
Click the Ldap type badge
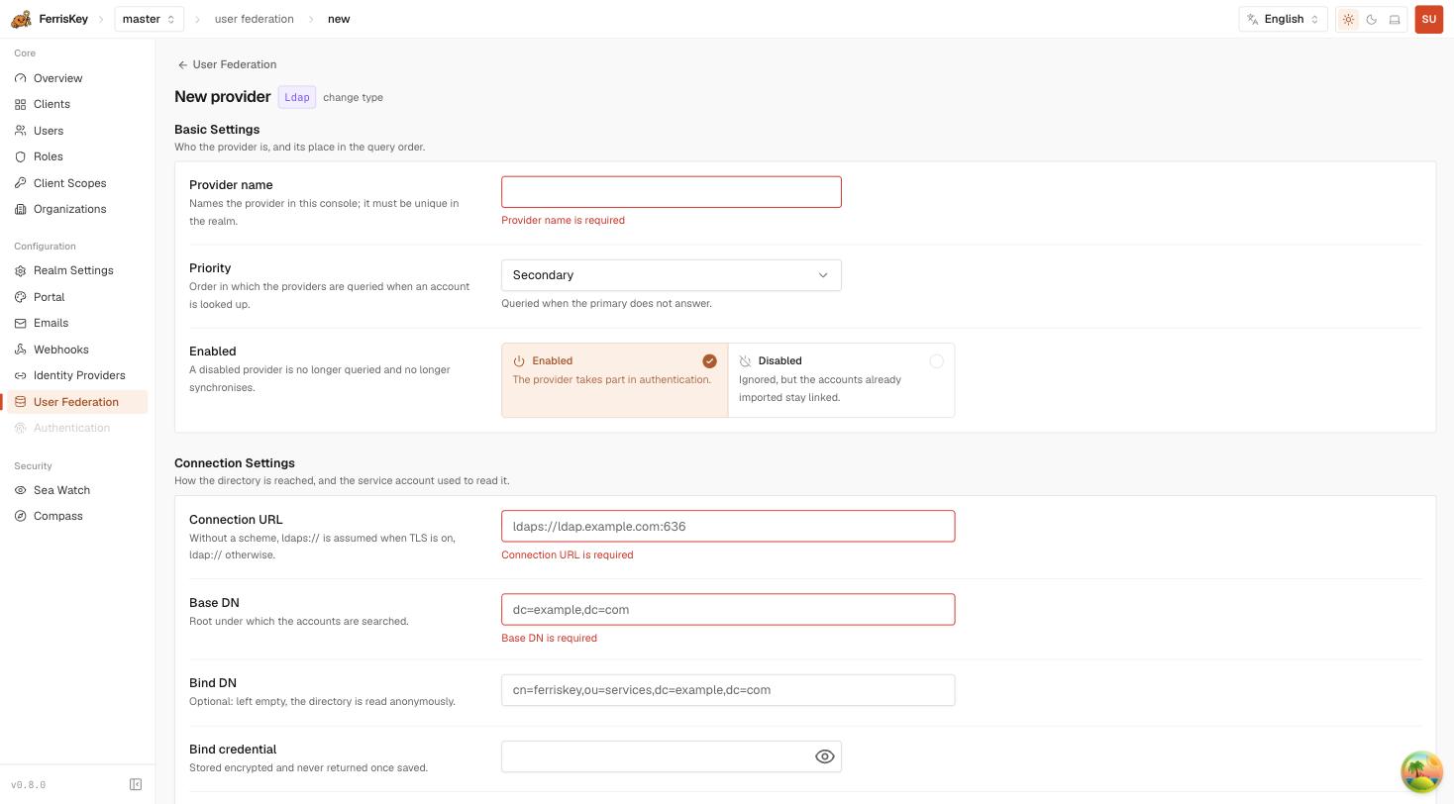click(297, 97)
